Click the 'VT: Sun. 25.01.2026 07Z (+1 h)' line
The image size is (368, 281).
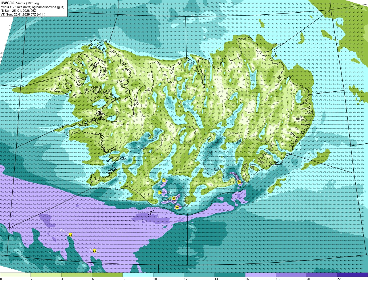pyautogui.click(x=23, y=14)
